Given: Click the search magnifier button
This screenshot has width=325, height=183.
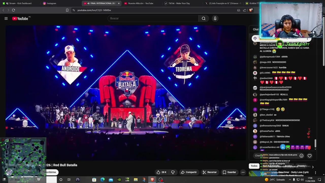Looking at the screenshot, I should [x=204, y=18].
